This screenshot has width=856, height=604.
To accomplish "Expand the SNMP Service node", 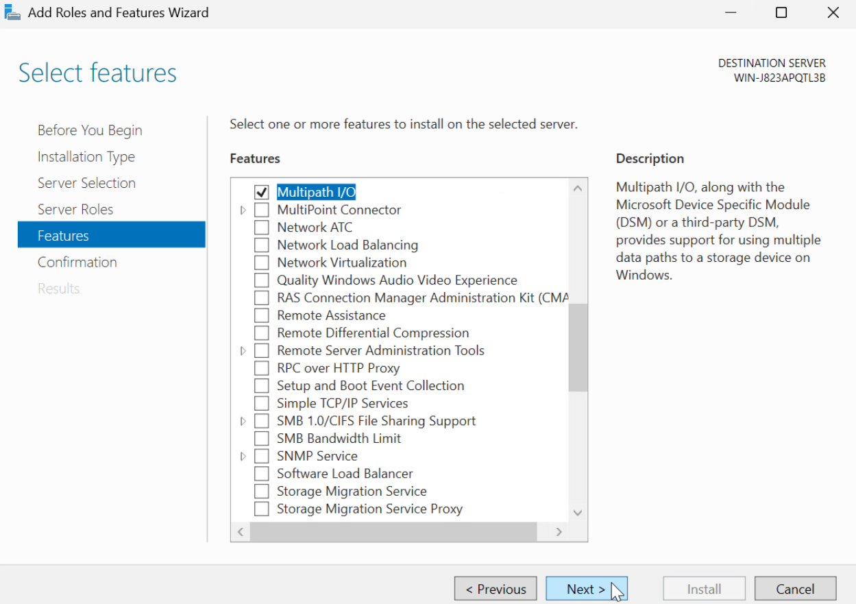I will (x=243, y=457).
